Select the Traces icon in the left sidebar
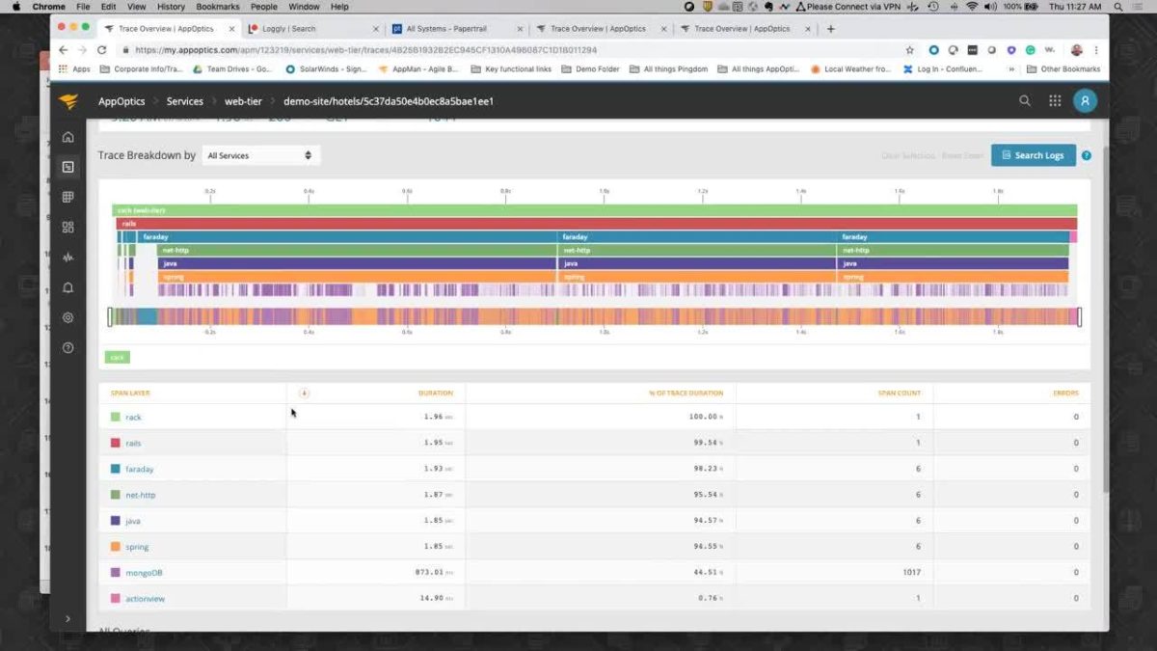The width and height of the screenshot is (1157, 651). tap(67, 166)
